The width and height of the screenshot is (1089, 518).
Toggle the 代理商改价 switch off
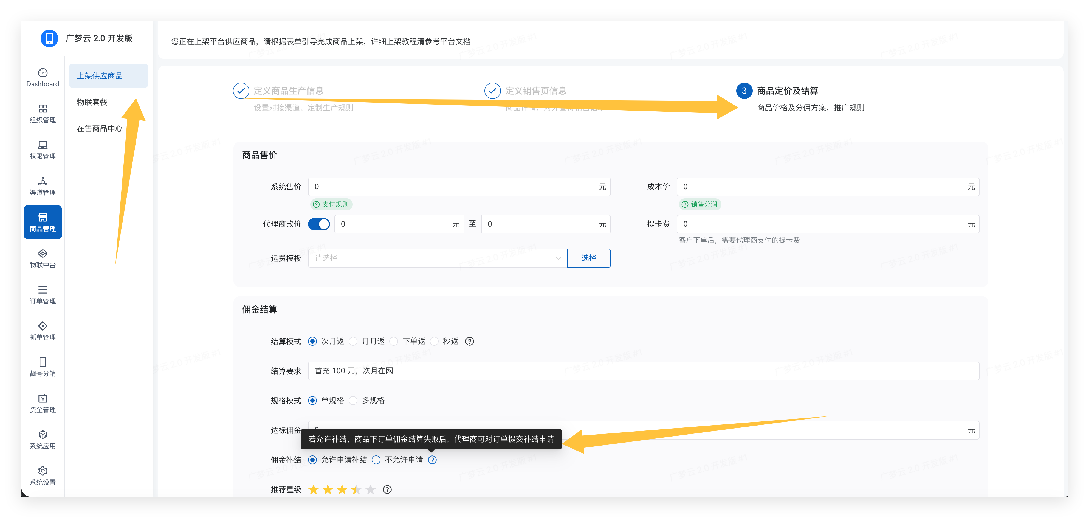(x=319, y=224)
